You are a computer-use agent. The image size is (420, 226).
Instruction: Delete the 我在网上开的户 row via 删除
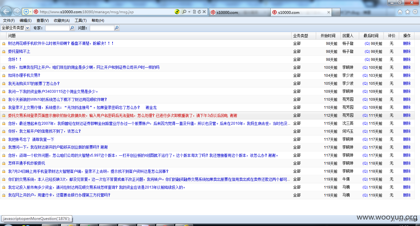tap(407, 195)
